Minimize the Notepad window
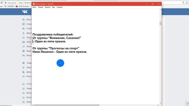The width and height of the screenshot is (189, 106). point(147,4)
